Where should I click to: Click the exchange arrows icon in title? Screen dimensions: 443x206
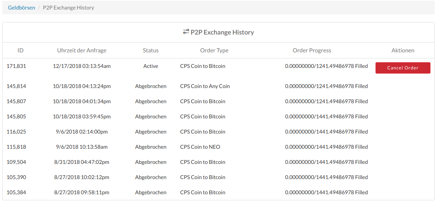(x=186, y=32)
